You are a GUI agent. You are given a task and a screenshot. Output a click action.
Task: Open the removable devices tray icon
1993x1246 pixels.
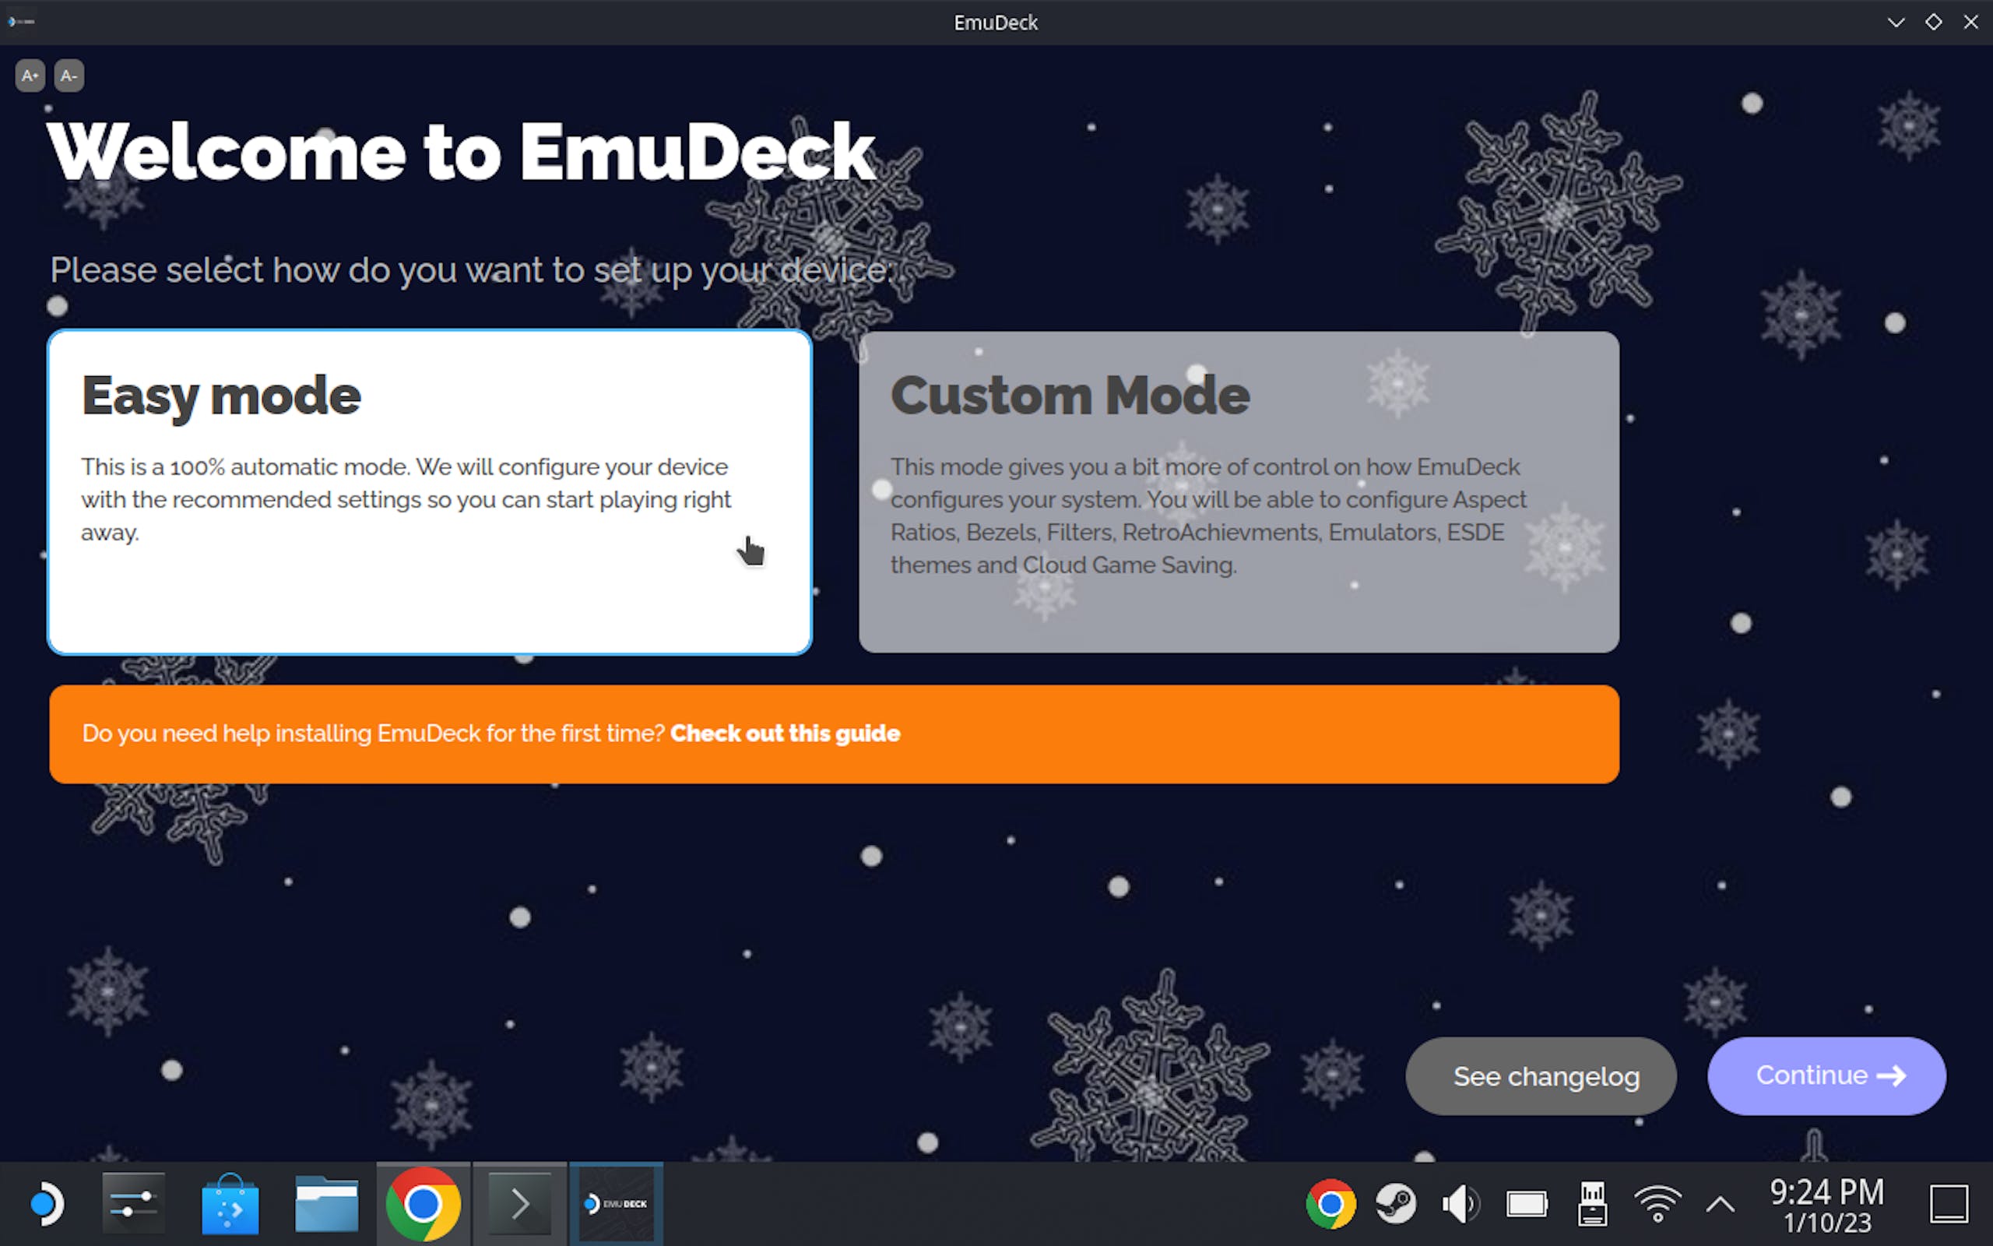1592,1204
